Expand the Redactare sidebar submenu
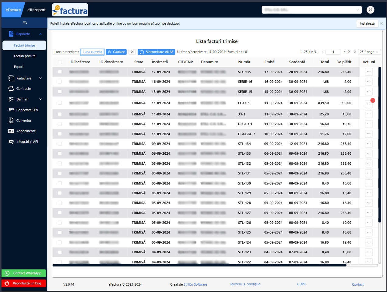 [40, 78]
